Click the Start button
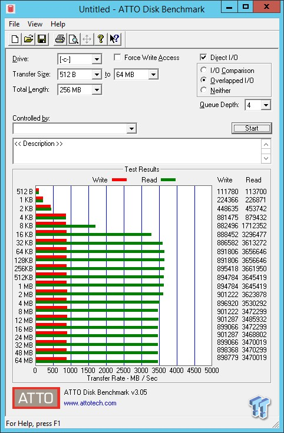This screenshot has height=433, width=284. (252, 128)
